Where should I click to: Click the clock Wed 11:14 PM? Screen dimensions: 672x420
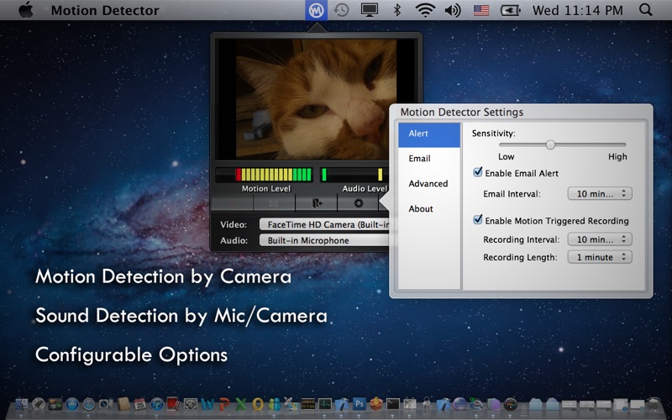point(577,10)
